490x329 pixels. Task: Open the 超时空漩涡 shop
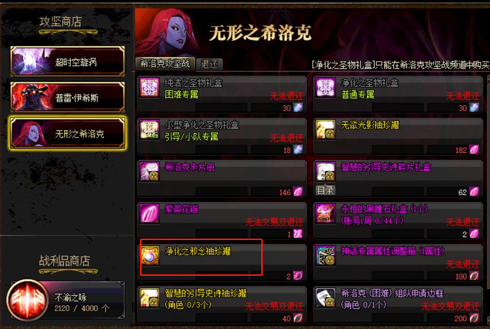[67, 62]
